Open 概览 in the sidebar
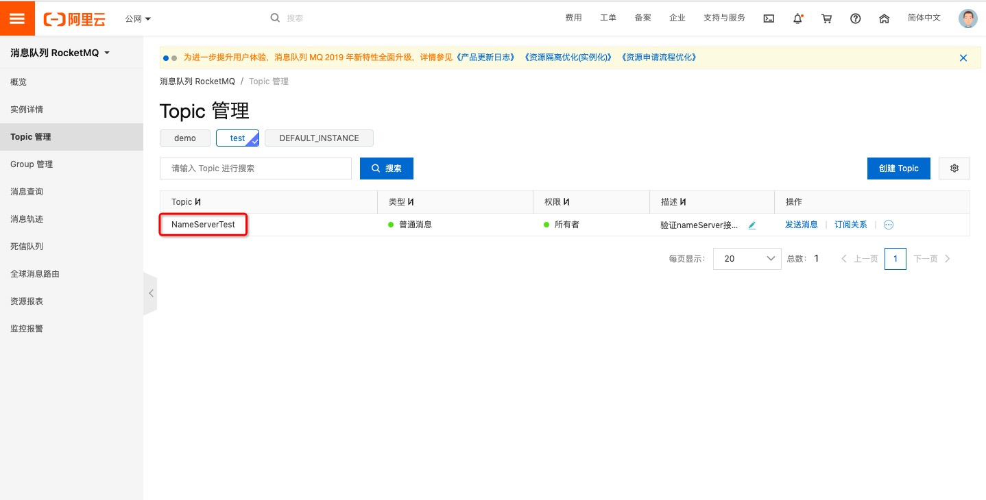986x500 pixels. 71,82
